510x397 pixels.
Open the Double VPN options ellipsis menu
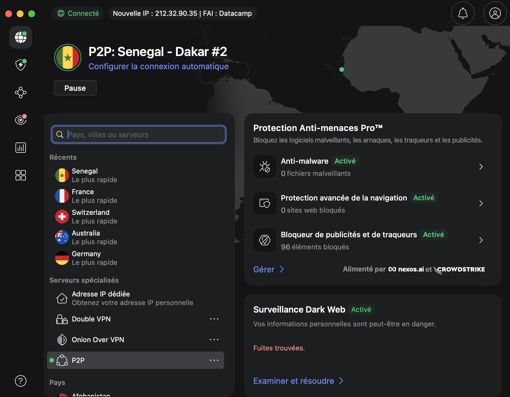(214, 319)
